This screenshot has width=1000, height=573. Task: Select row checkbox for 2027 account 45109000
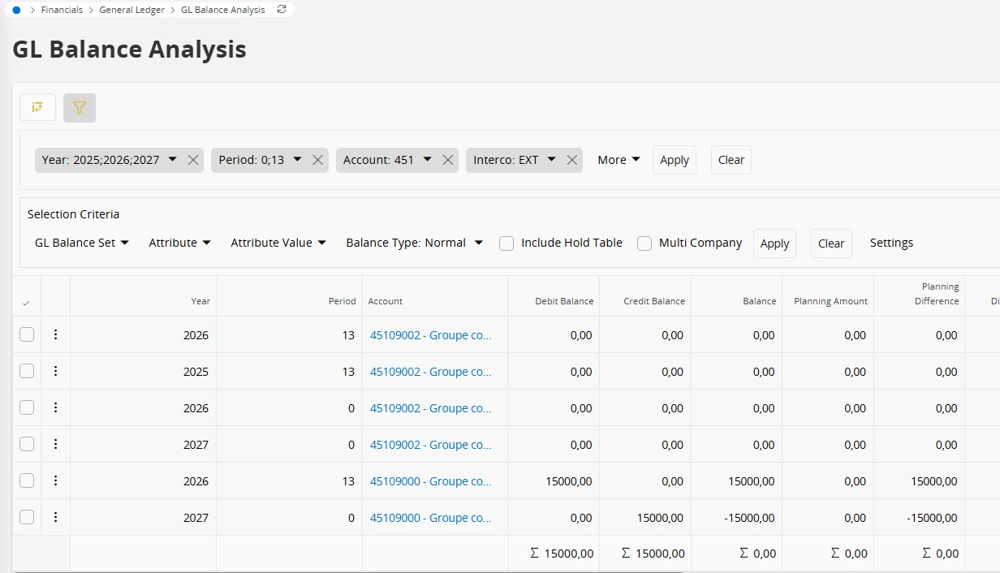[27, 517]
